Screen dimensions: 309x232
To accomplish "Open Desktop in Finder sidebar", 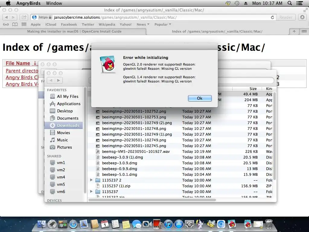I will tap(63, 111).
